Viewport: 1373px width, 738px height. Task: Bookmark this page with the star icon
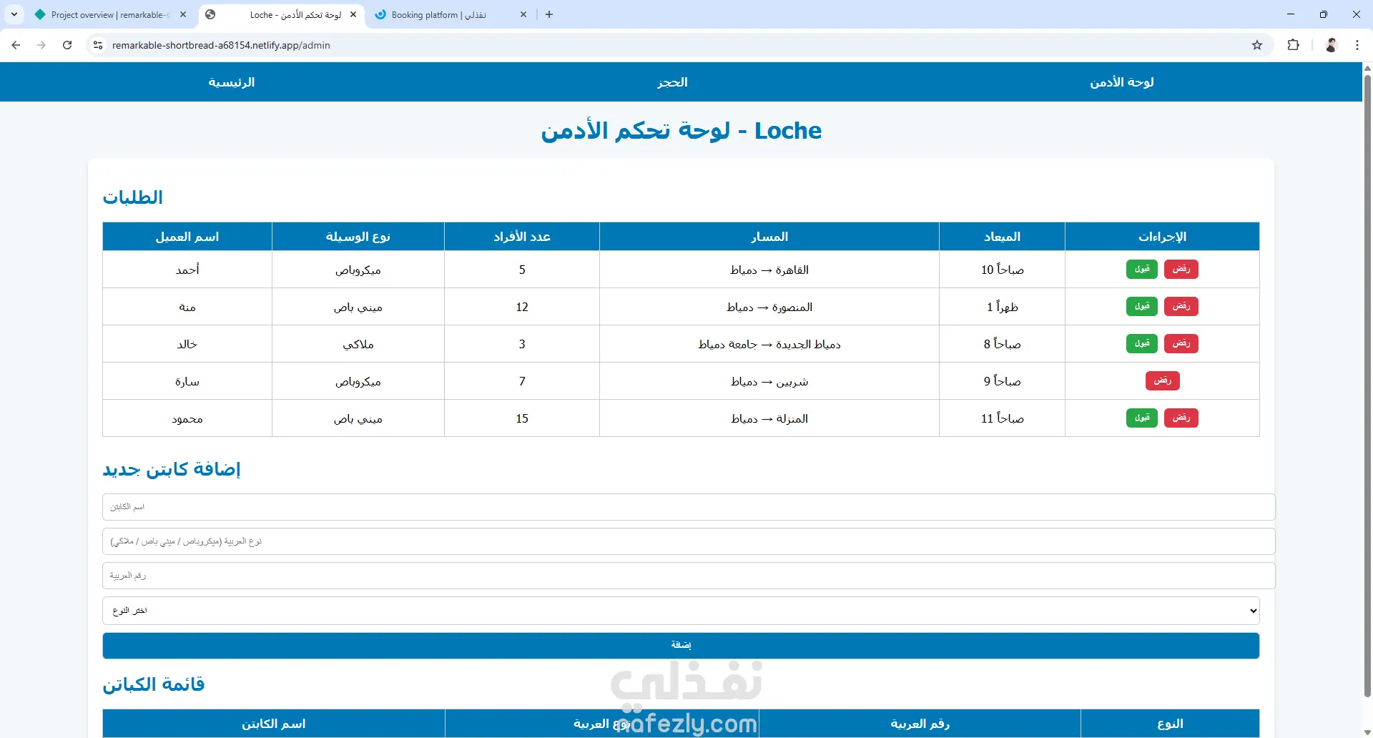point(1257,45)
